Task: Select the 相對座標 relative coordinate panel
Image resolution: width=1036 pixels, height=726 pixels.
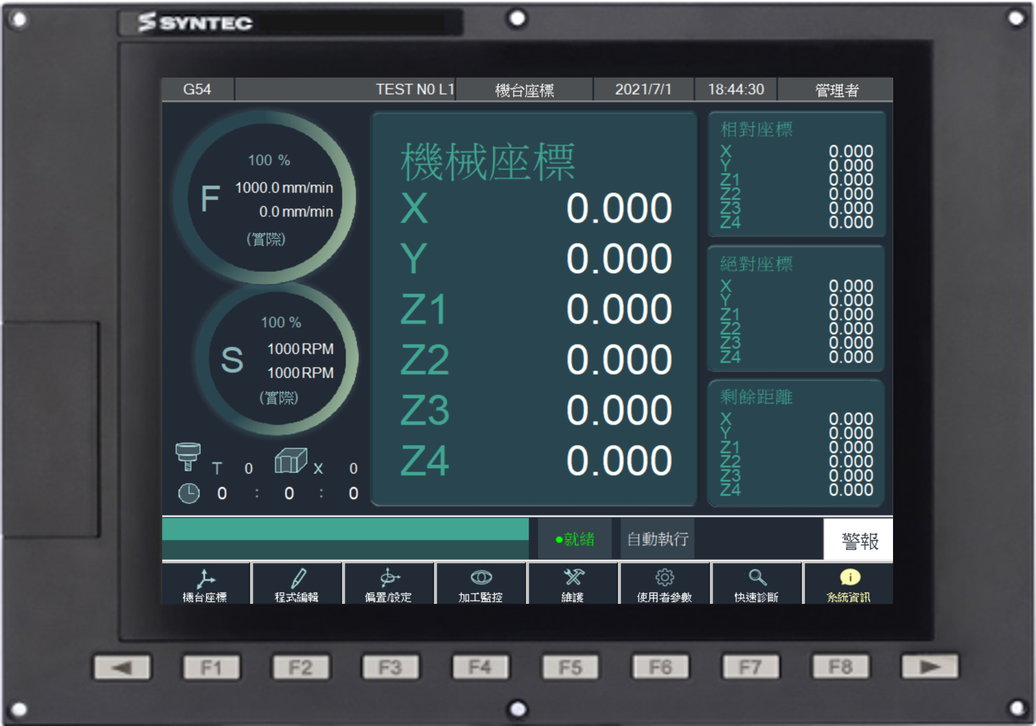Action: coord(796,174)
